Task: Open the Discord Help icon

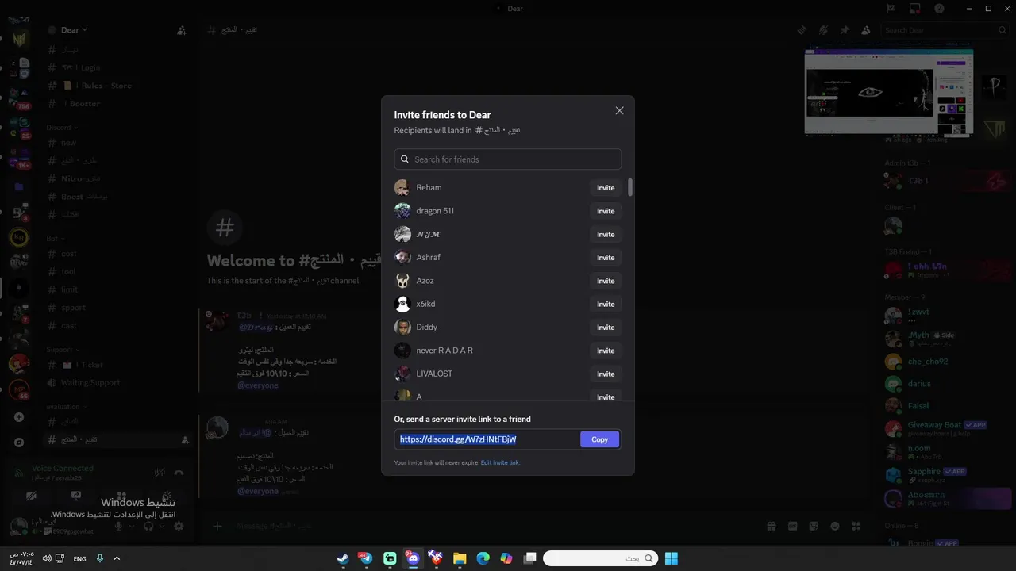Action: [x=940, y=9]
